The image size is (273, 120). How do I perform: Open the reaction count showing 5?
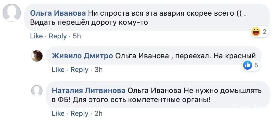click(256, 66)
